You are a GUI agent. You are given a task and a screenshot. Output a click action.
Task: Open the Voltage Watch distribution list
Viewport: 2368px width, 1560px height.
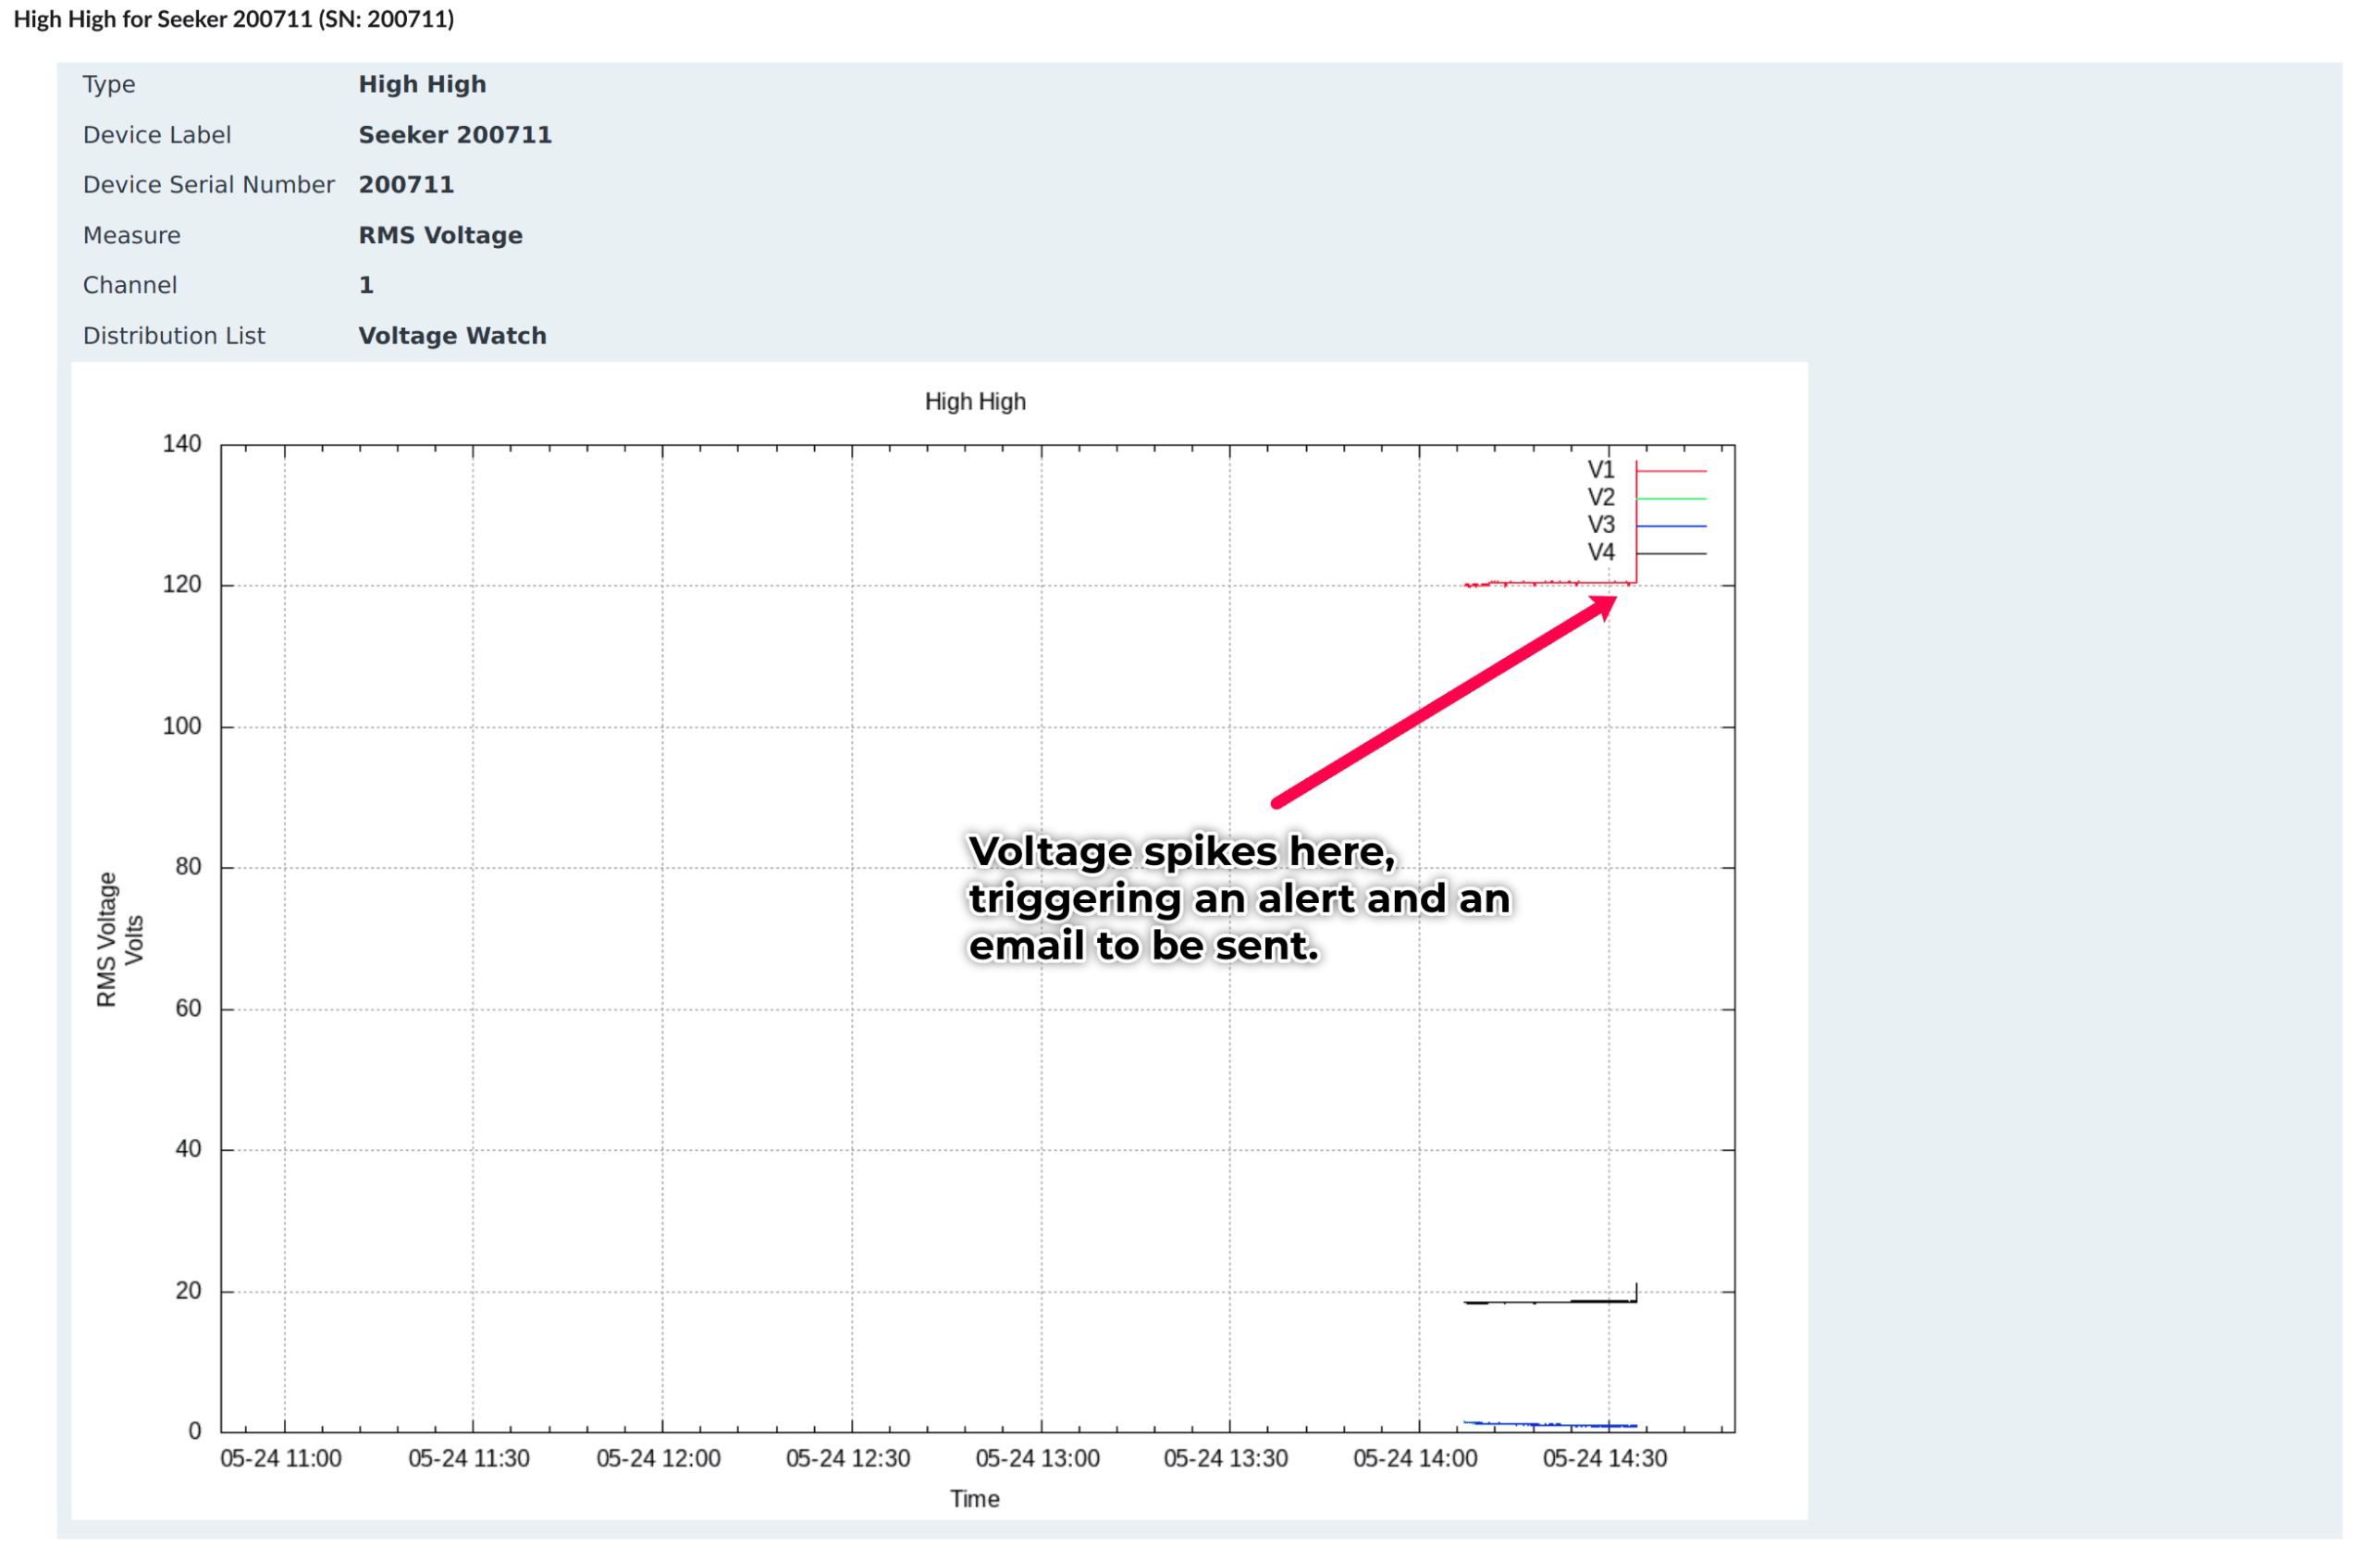[452, 336]
